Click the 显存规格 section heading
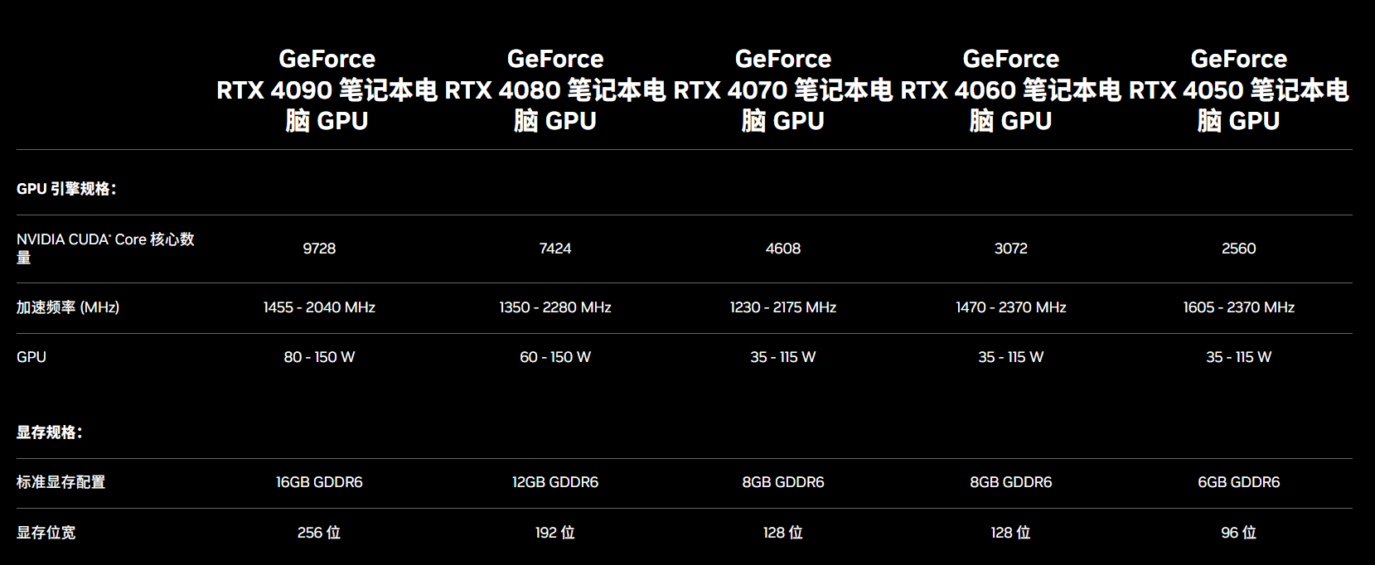Image resolution: width=1375 pixels, height=565 pixels. pyautogui.click(x=49, y=432)
